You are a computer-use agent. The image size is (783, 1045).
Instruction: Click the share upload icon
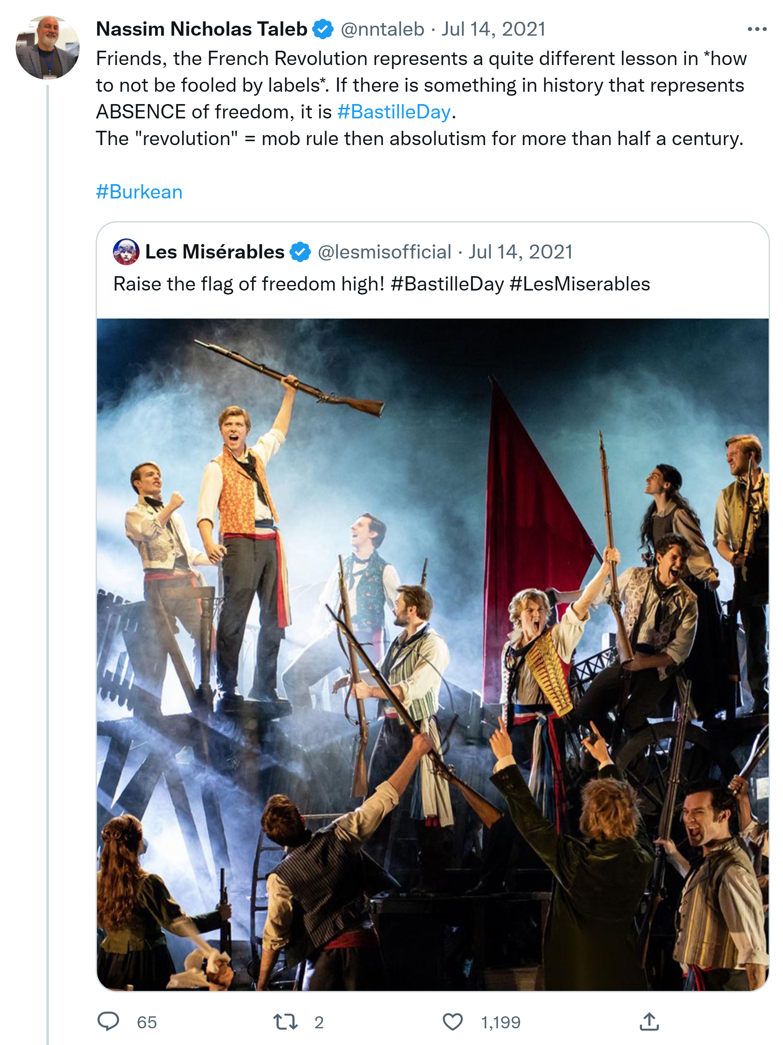pyautogui.click(x=649, y=1021)
